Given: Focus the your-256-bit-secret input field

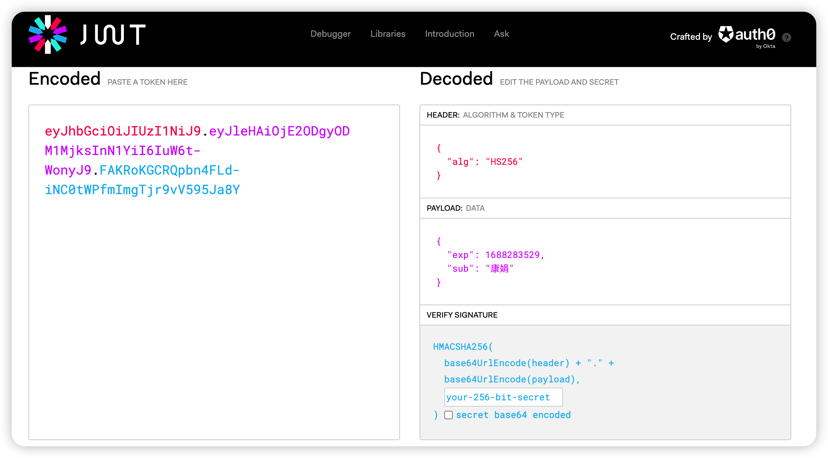Looking at the screenshot, I should pos(503,397).
